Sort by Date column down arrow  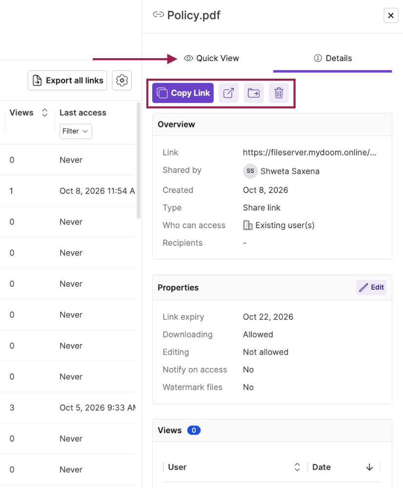[x=369, y=467]
